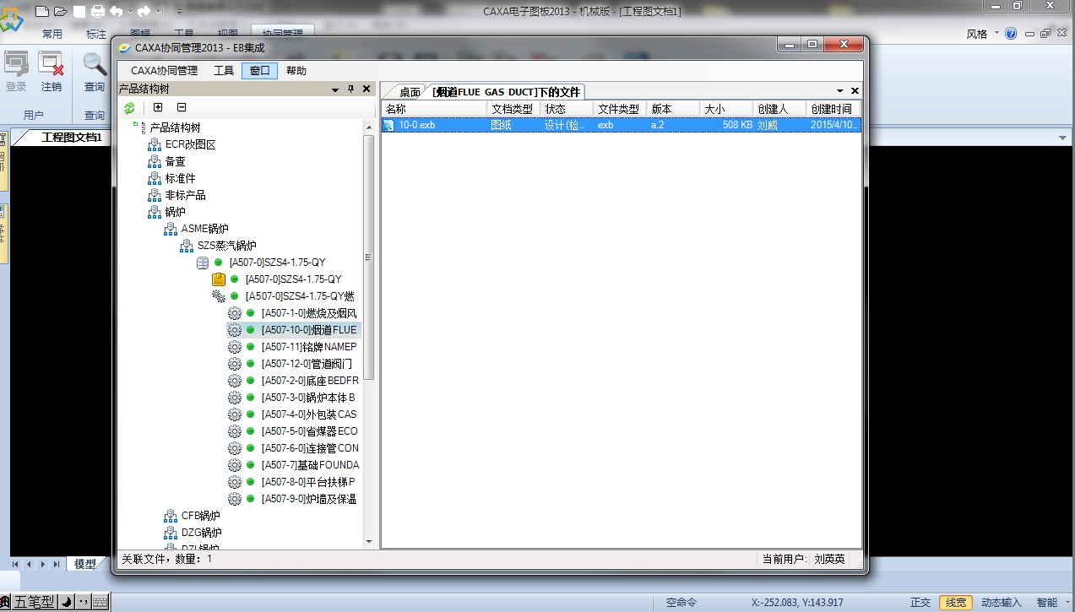Open the 帮助 menu

pyautogui.click(x=296, y=71)
